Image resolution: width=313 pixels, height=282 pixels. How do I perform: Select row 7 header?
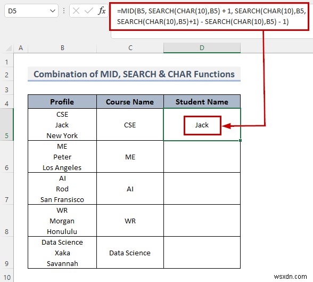6,189
